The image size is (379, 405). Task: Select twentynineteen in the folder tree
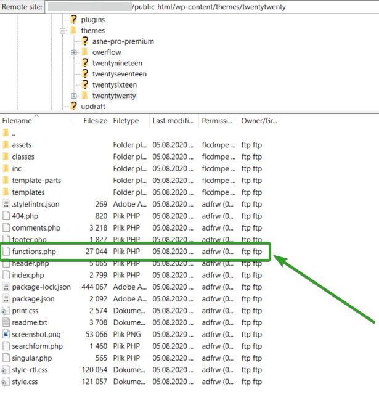pos(117,63)
